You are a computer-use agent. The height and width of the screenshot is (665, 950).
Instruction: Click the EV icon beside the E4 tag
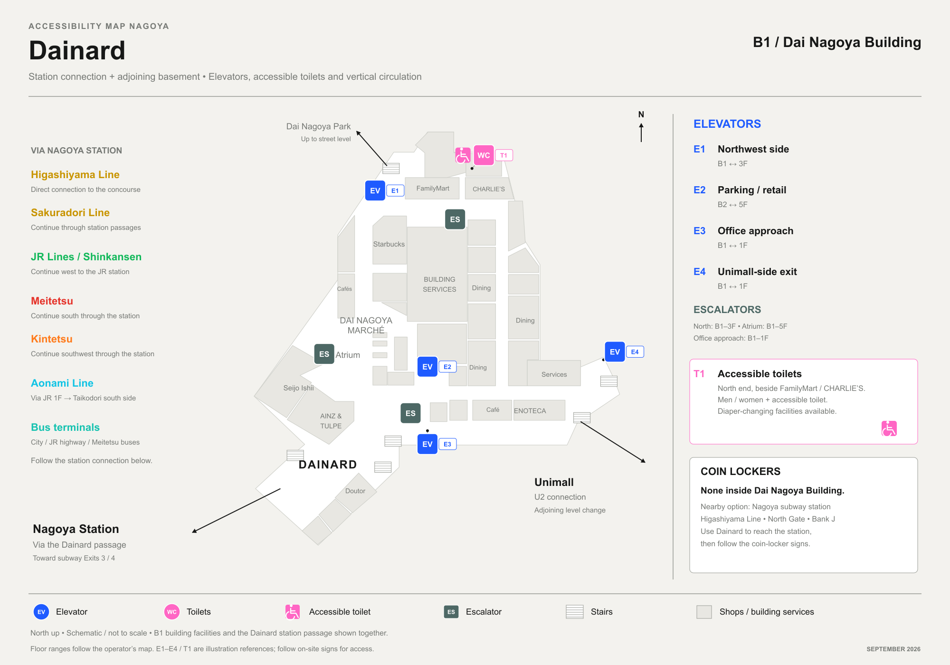615,352
